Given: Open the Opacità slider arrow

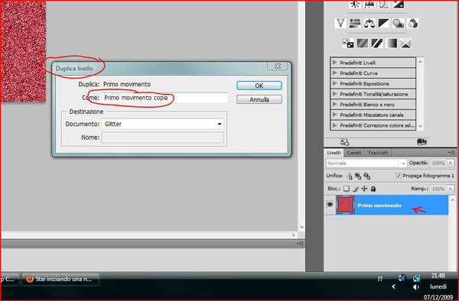Looking at the screenshot, I should click(x=451, y=163).
